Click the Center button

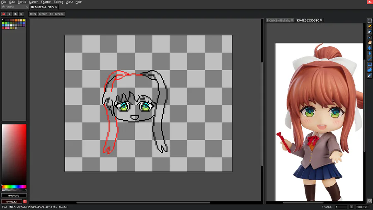(43, 14)
